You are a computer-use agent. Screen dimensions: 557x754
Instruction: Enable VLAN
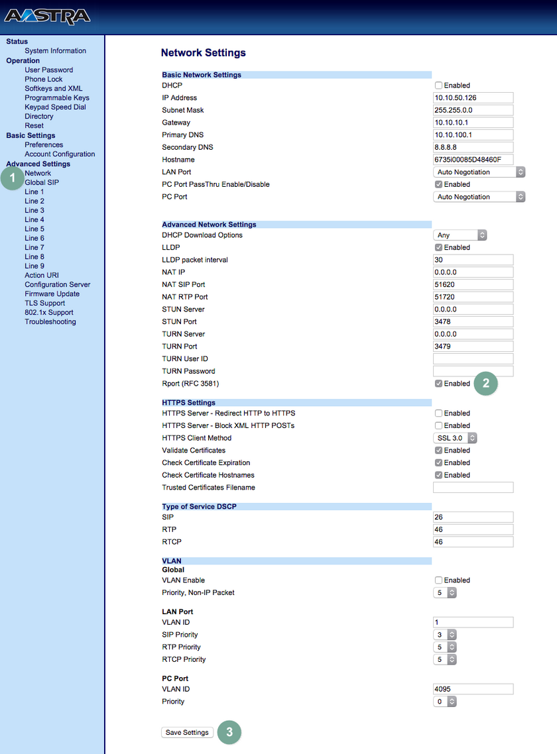click(x=438, y=580)
